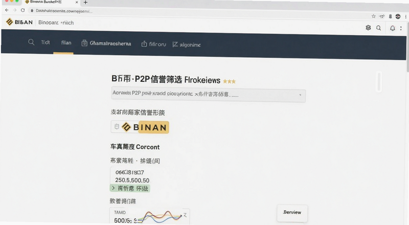The height and width of the screenshot is (225, 409).
Task: Close the current browser tab
Action: click(x=77, y=2)
